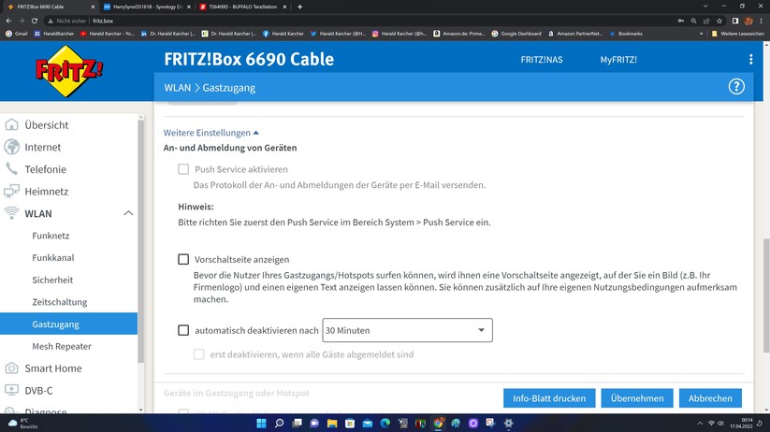
Task: Click the Internet globe icon
Action: 11,147
